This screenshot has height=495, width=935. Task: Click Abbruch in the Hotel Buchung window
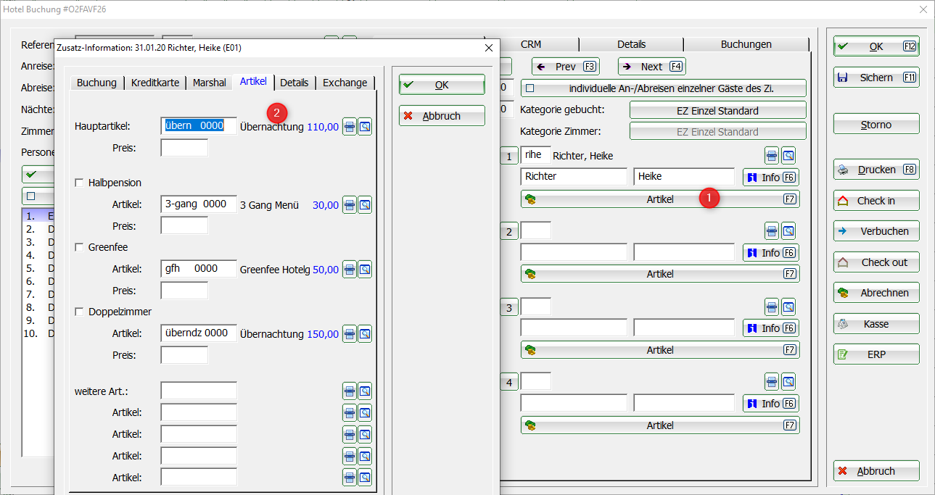click(x=876, y=471)
